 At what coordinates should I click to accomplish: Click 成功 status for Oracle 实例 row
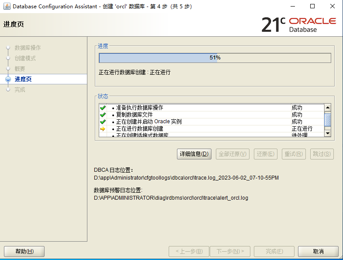[297, 121]
